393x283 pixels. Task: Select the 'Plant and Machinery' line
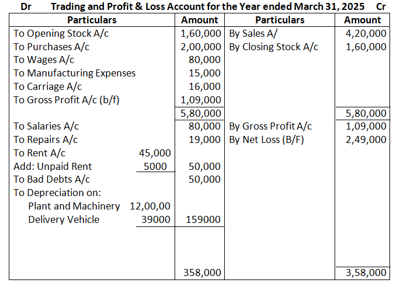74,206
